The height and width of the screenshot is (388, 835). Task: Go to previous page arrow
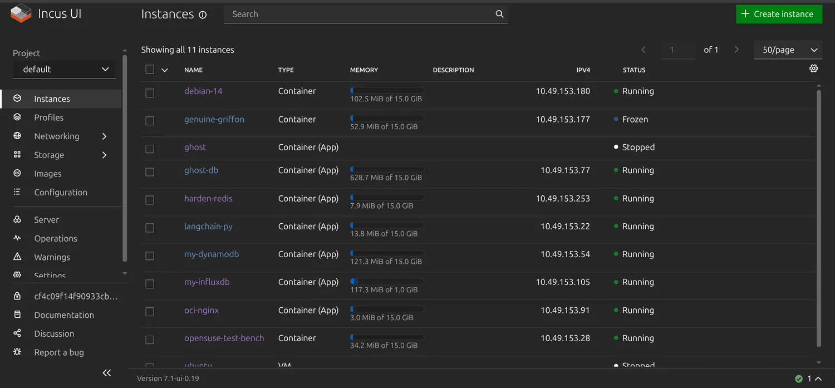pyautogui.click(x=644, y=50)
